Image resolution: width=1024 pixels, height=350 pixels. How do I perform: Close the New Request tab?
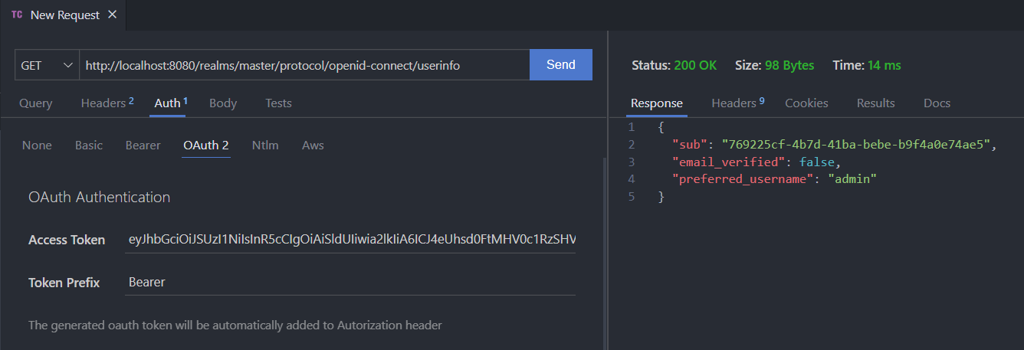point(113,15)
